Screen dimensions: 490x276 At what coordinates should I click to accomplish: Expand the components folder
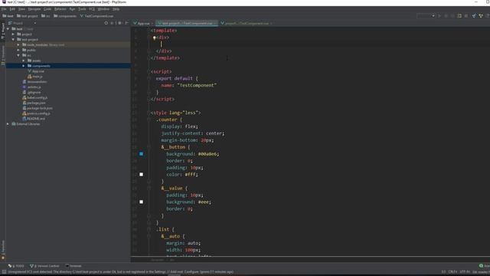point(24,66)
